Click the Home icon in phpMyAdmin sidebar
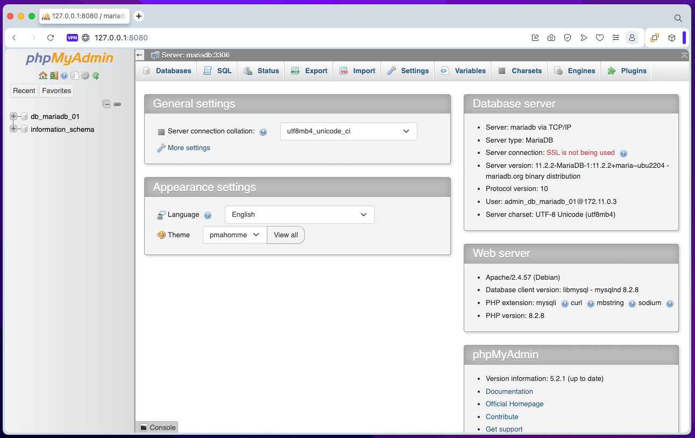 tap(43, 76)
